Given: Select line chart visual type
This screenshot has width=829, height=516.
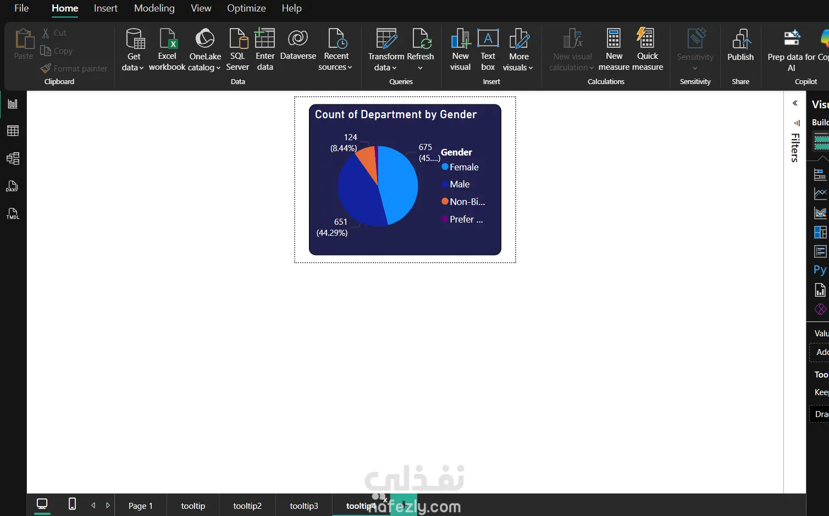Looking at the screenshot, I should [820, 193].
